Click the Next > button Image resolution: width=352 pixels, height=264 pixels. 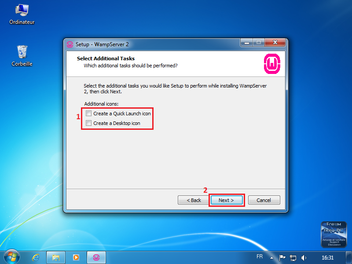click(227, 200)
